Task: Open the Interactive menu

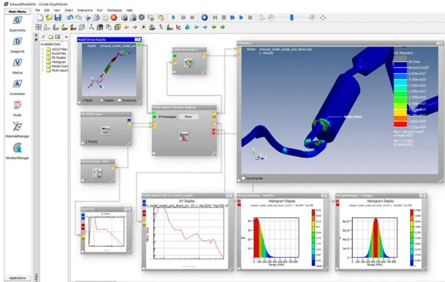Action: 85,10
